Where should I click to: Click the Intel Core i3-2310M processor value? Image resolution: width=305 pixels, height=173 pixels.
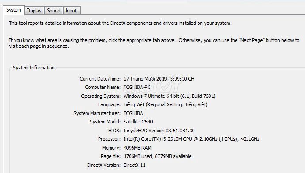tap(191, 139)
